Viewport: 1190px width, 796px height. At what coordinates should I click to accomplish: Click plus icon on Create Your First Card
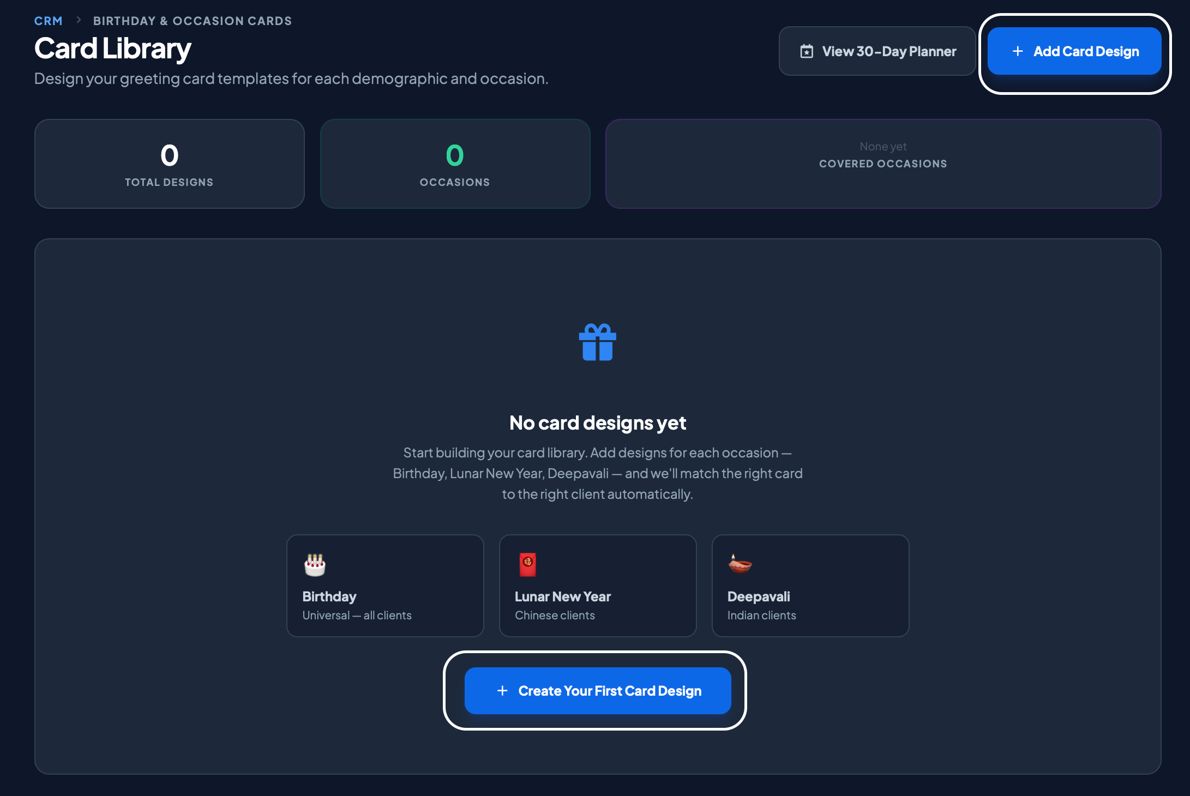tap(502, 691)
